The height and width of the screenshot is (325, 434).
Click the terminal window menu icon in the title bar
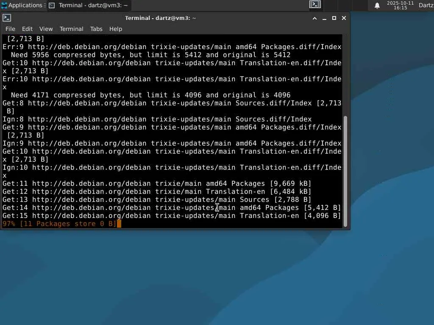7,18
